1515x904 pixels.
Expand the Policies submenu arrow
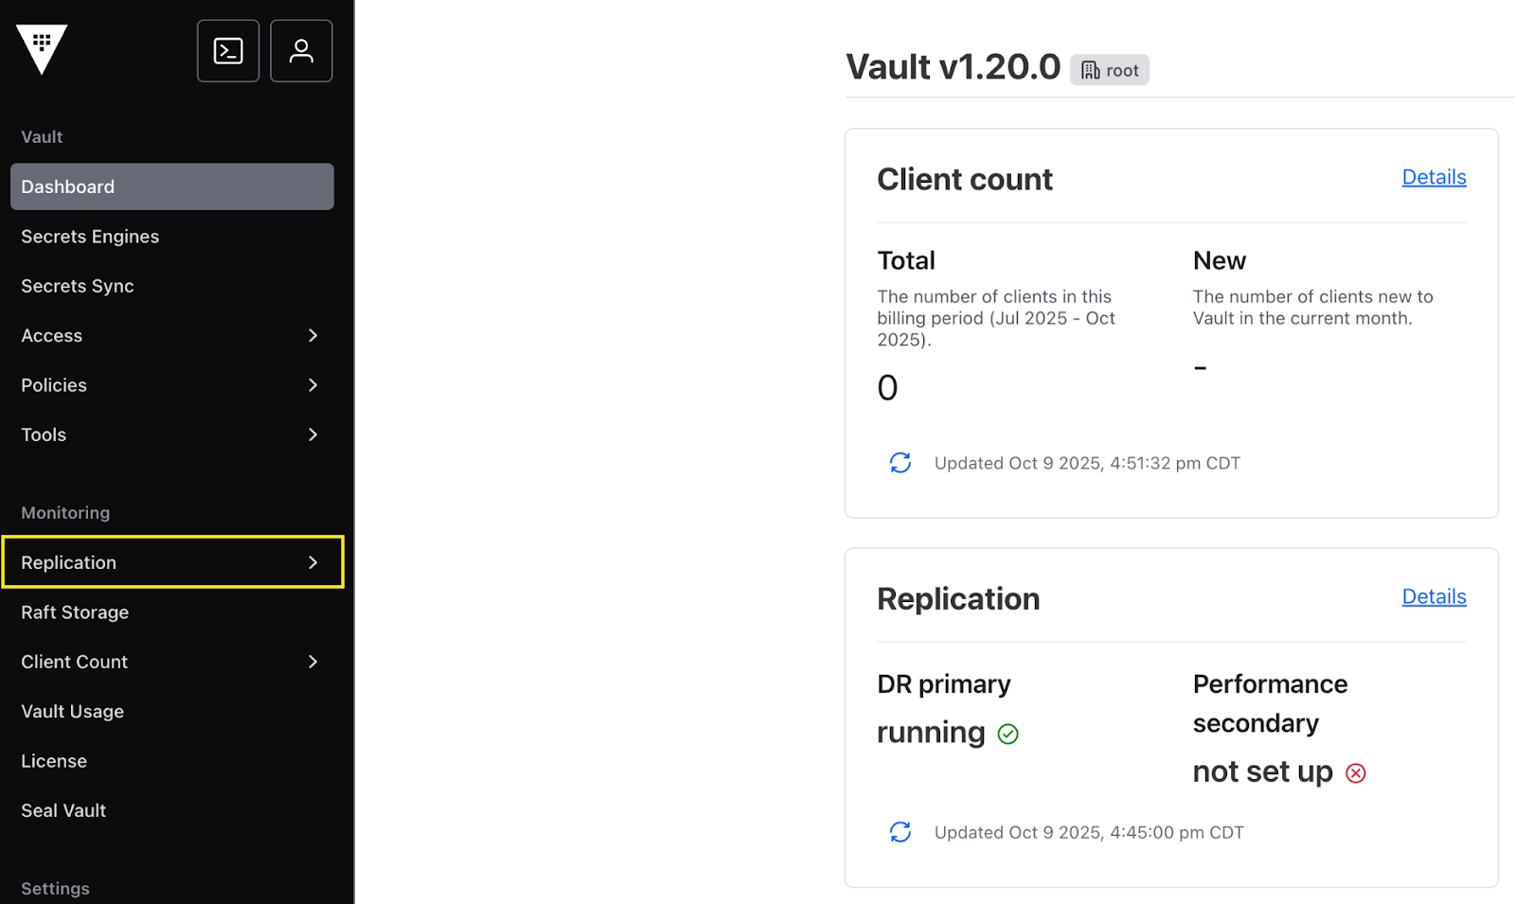[312, 385]
